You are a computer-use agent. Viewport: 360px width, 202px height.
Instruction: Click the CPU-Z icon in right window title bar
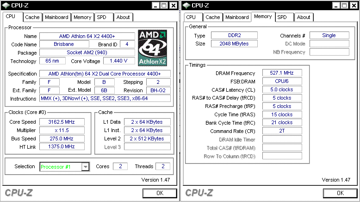click(186, 5)
